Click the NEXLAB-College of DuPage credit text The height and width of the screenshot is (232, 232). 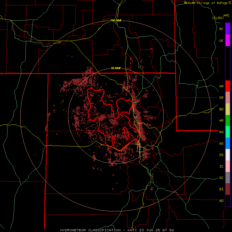coord(206,3)
